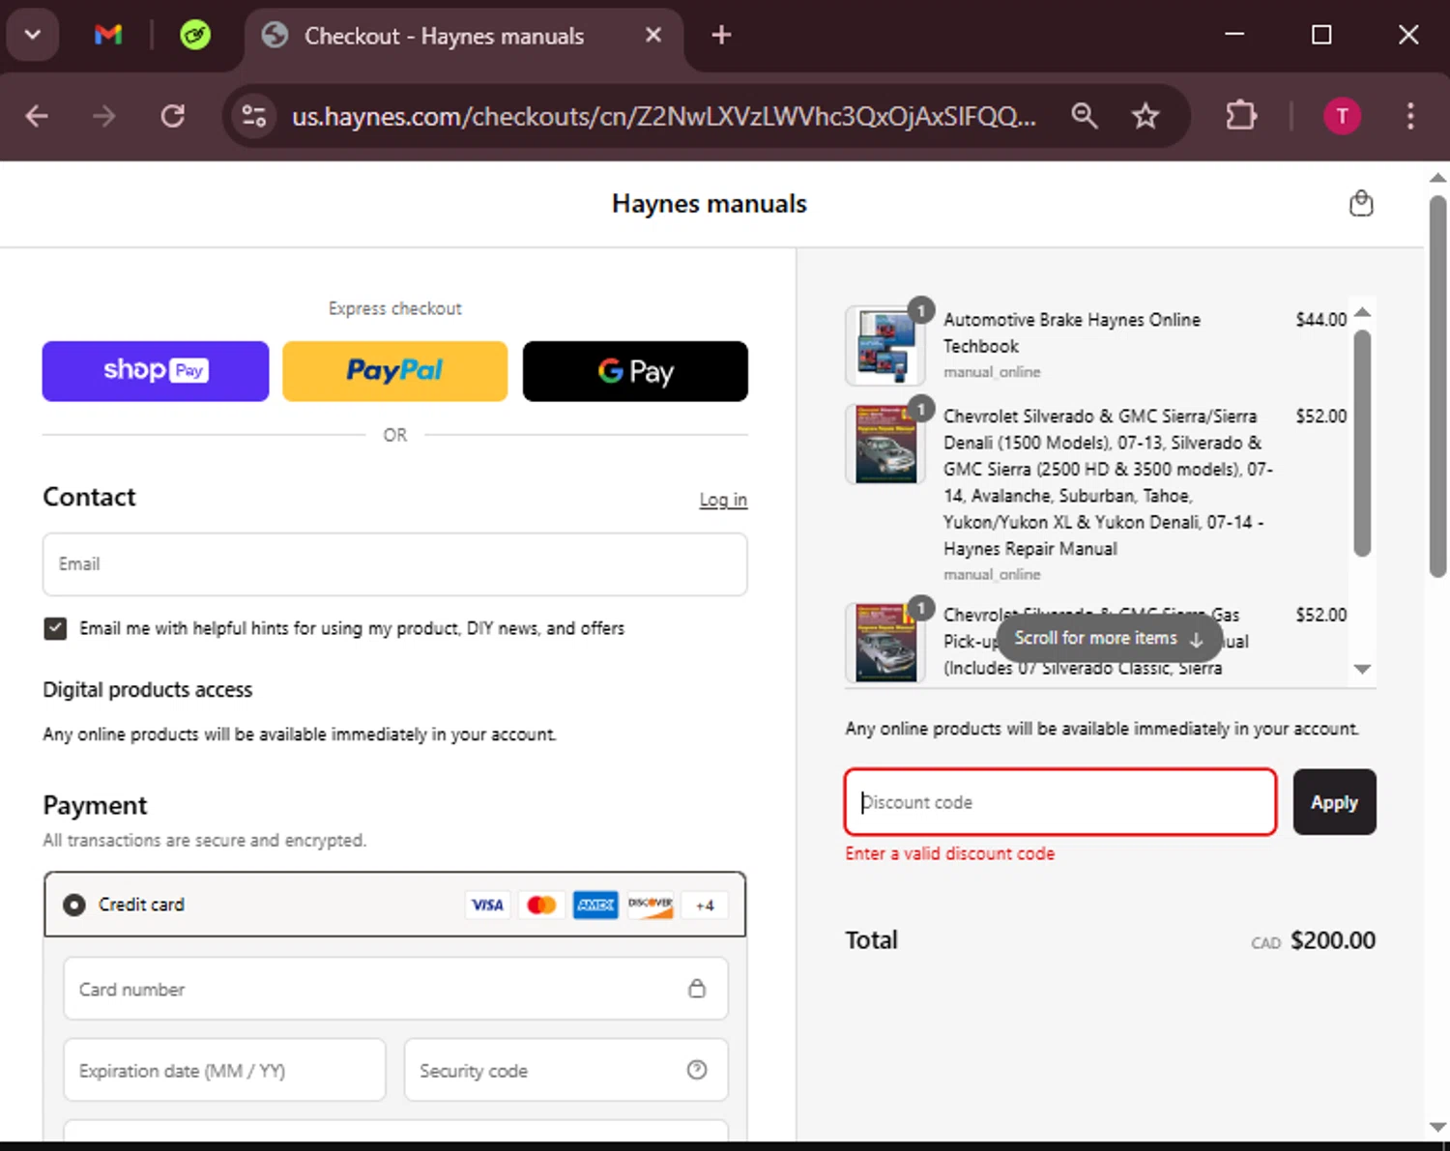
Task: Click Scroll for more items button
Action: pyautogui.click(x=1108, y=639)
